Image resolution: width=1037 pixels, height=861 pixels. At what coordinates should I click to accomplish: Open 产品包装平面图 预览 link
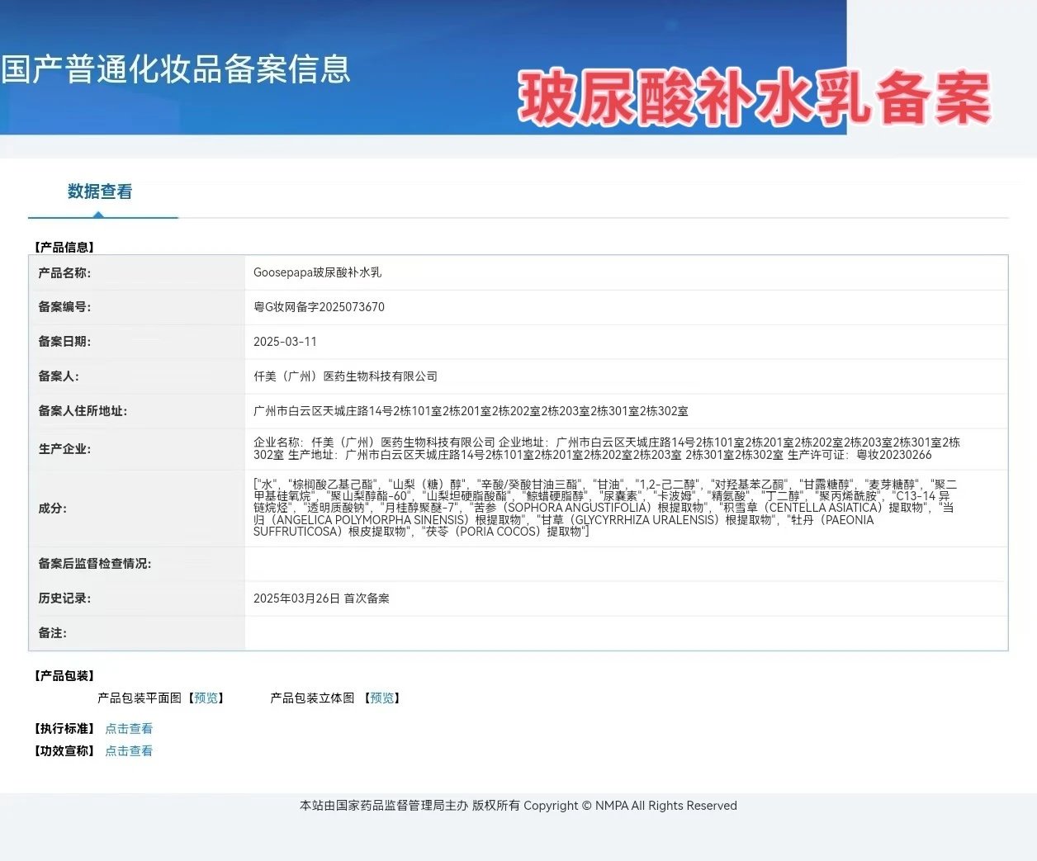206,698
